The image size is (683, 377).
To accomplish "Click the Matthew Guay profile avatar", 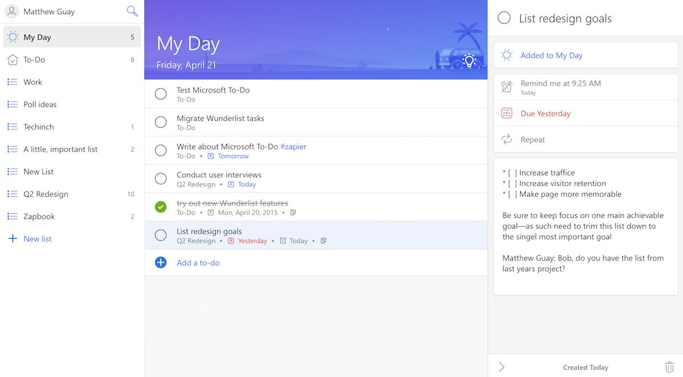I will pyautogui.click(x=11, y=11).
